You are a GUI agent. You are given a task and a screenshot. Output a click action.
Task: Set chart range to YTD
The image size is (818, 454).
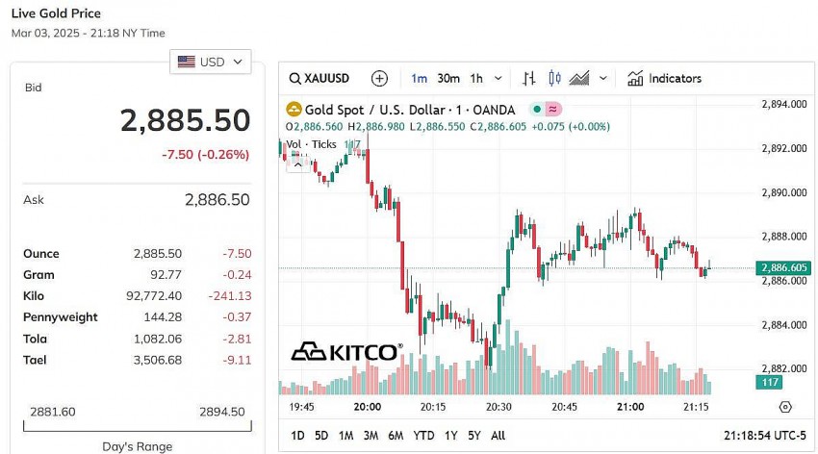tap(423, 436)
